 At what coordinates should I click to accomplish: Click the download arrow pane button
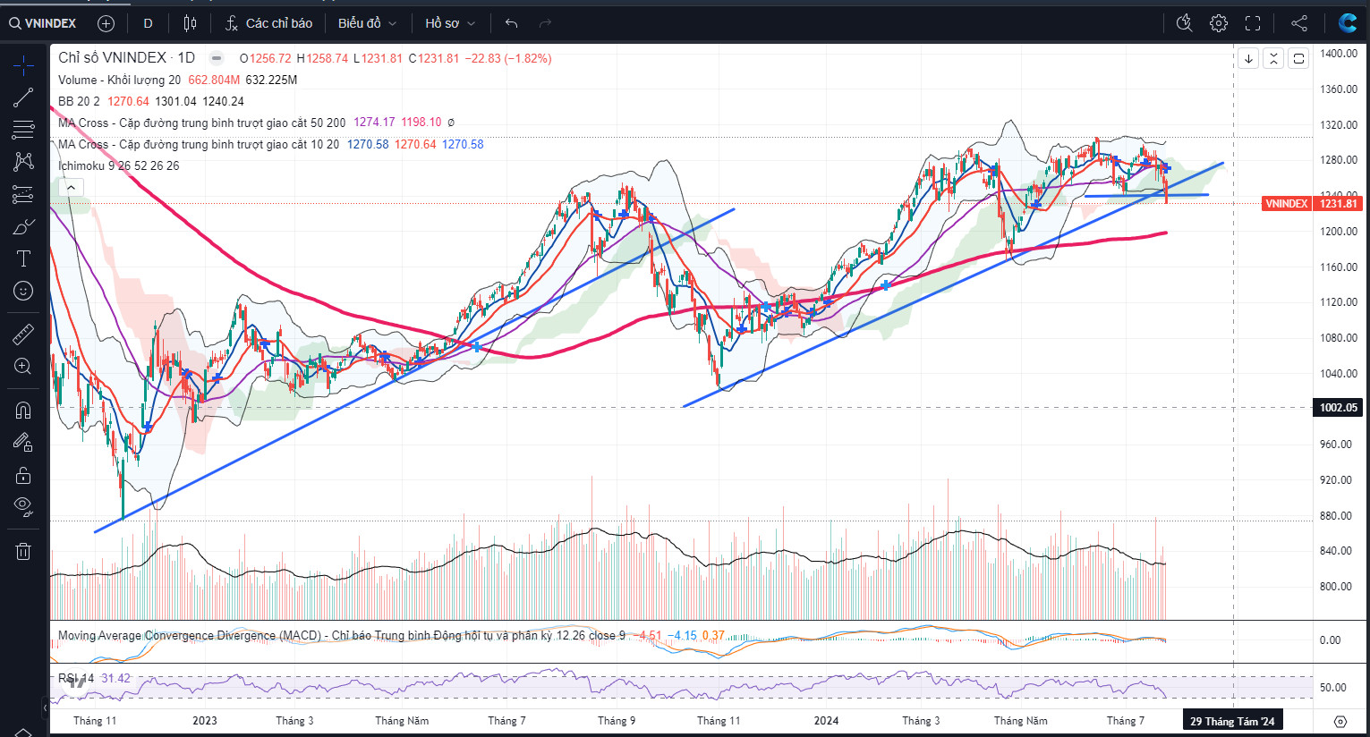click(x=1248, y=59)
